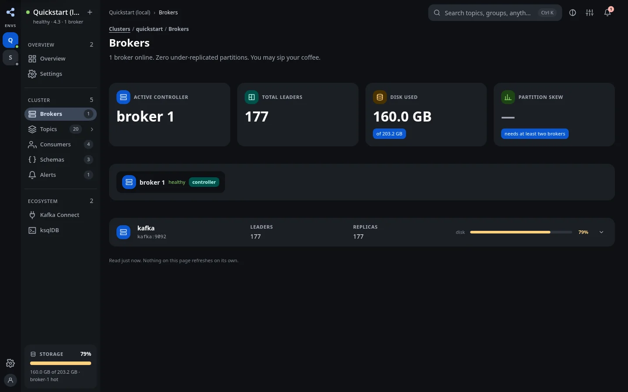Click 'needs at least two brokers' badge
This screenshot has width=628, height=392.
(535, 134)
